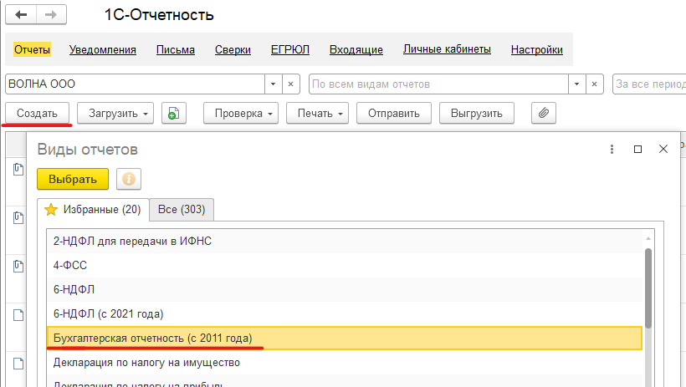686x387 pixels.
Task: Click the create-from-file icon with green plus
Action: [174, 113]
